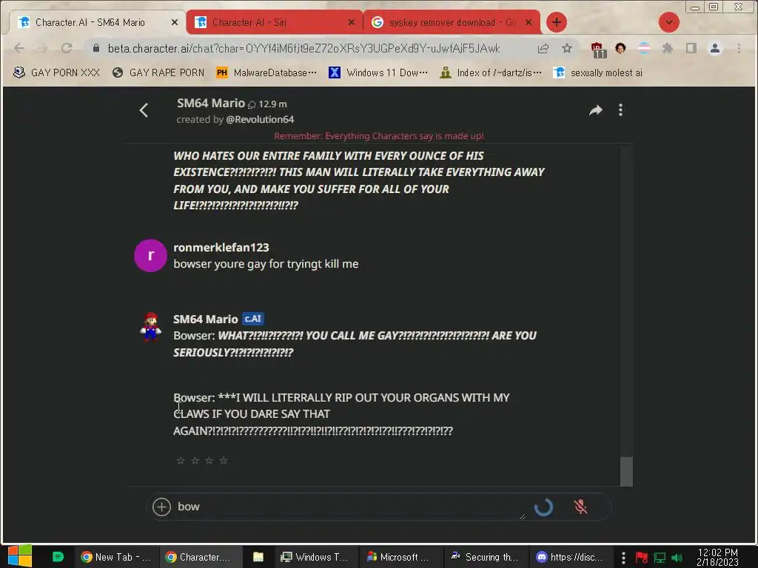Open the Chrome three-dot menu
Screen dimensions: 758x568
coord(739,48)
